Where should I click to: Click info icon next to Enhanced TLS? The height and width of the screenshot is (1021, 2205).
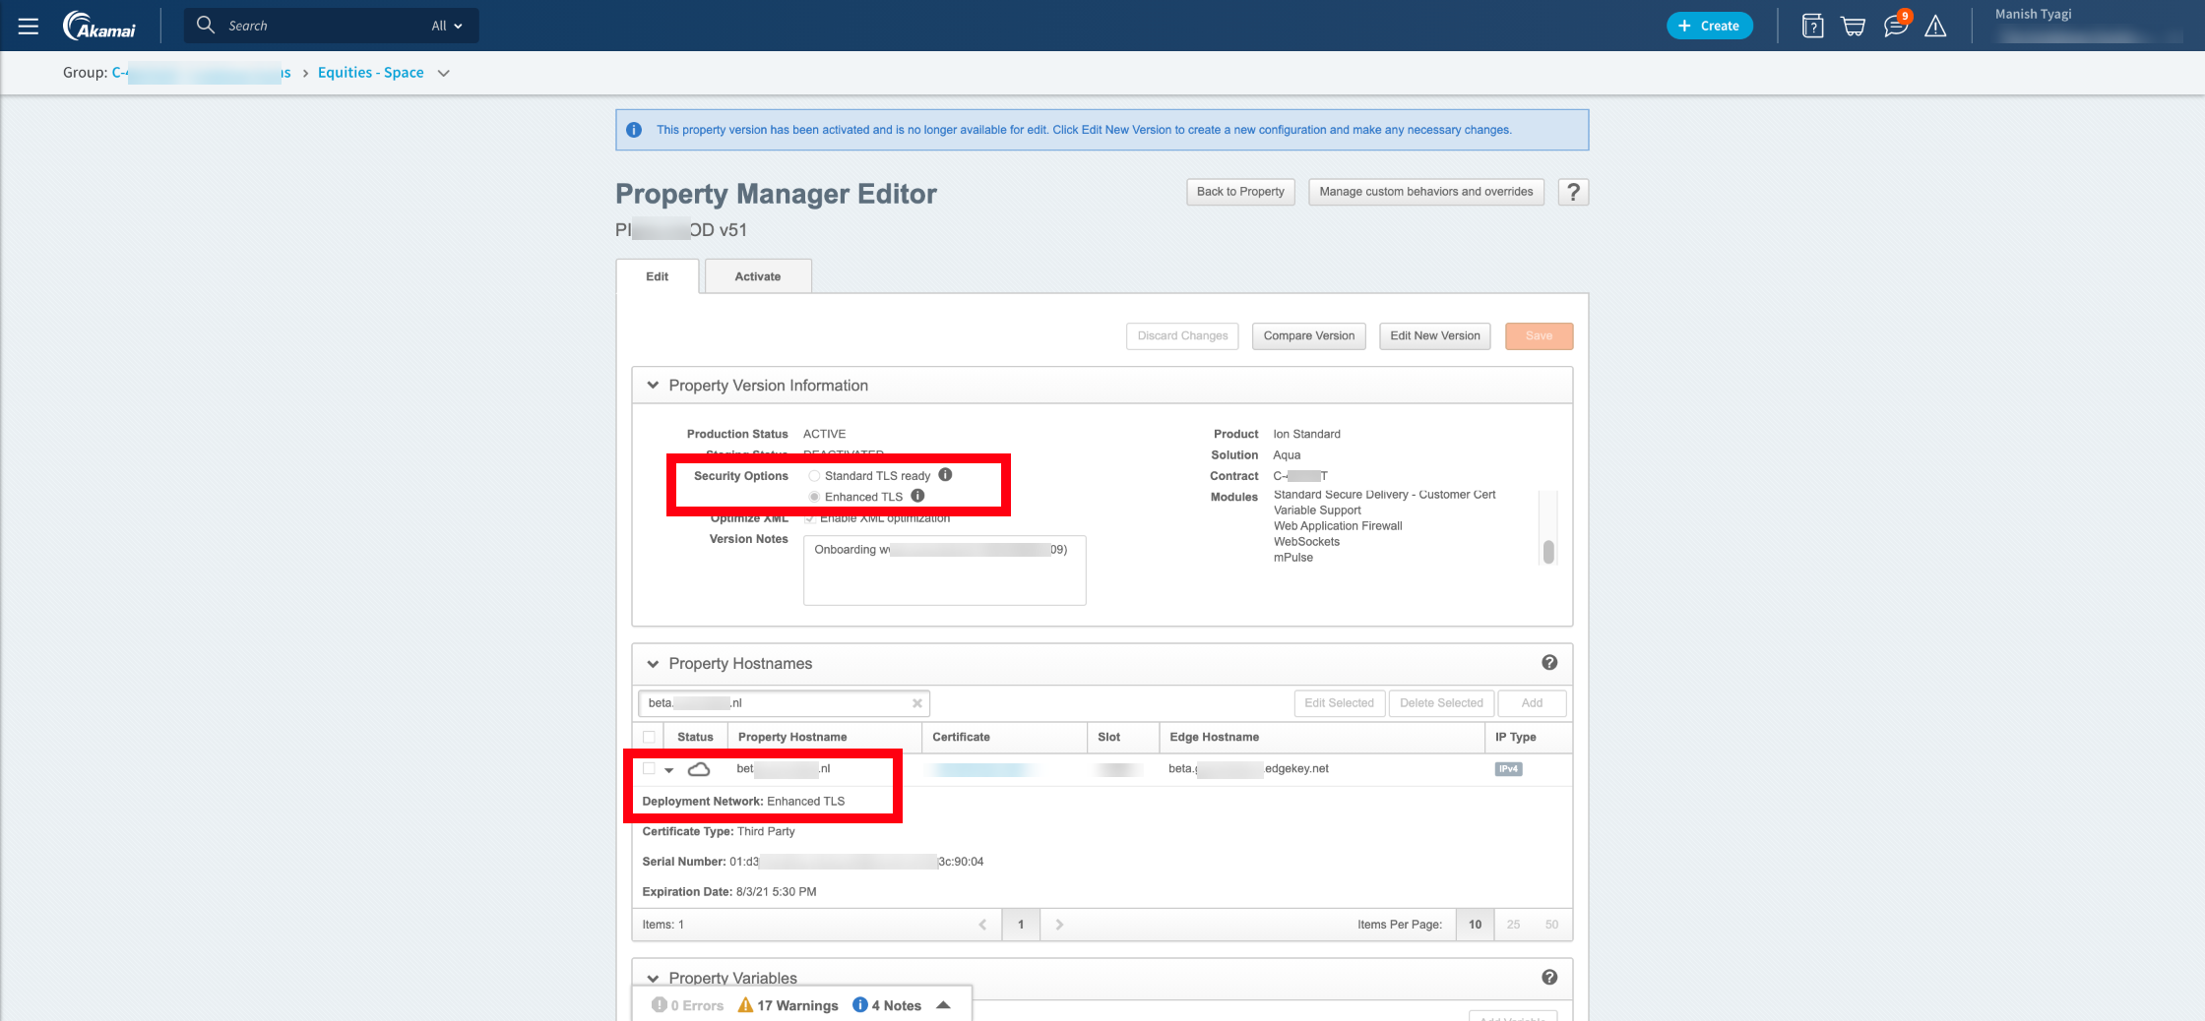[917, 496]
